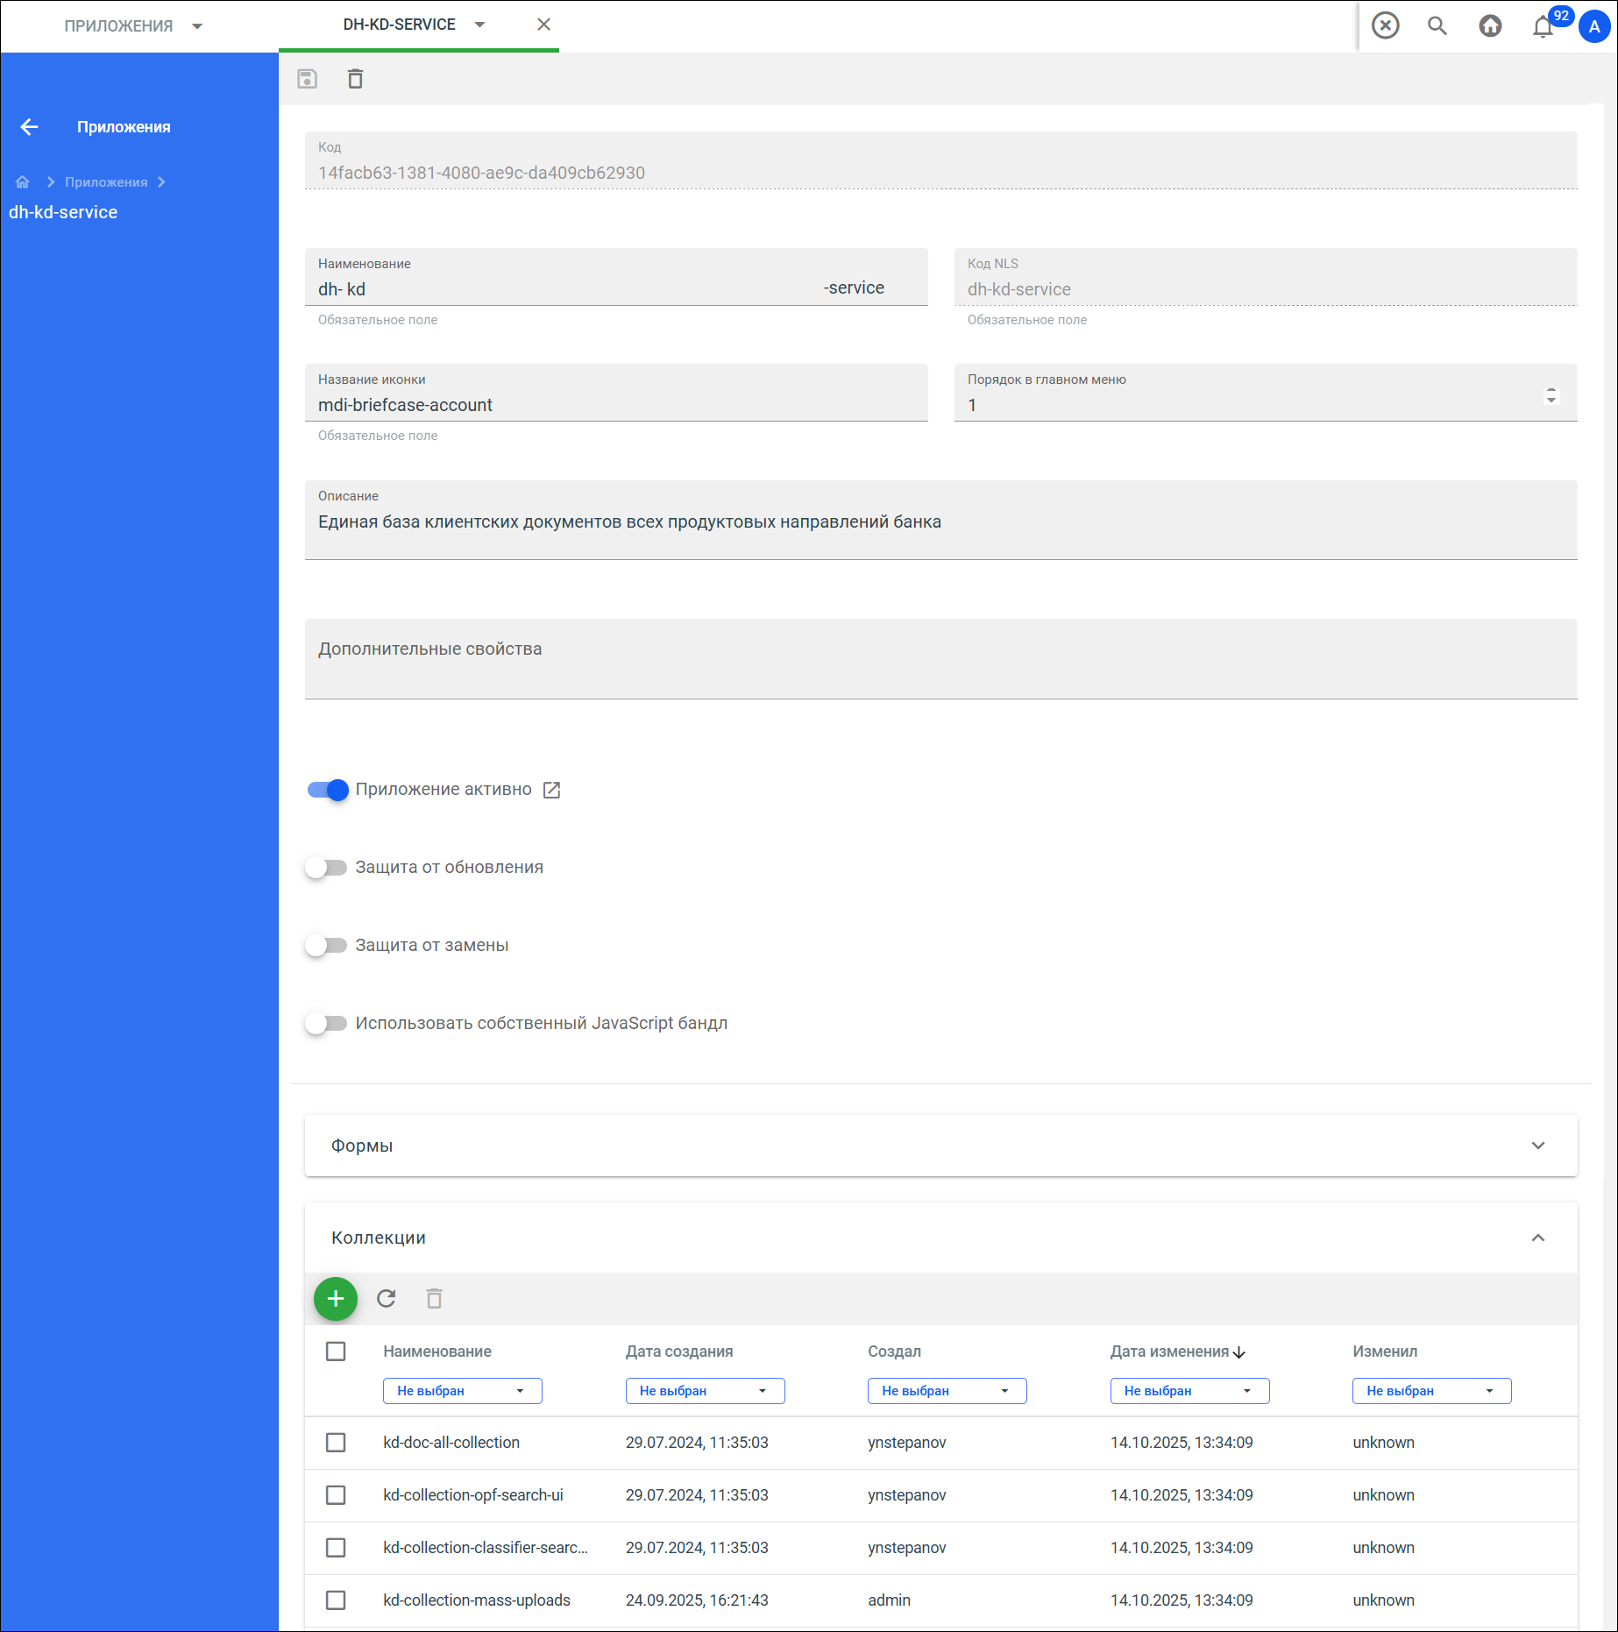Collapse the Коллекции section

[1537, 1238]
